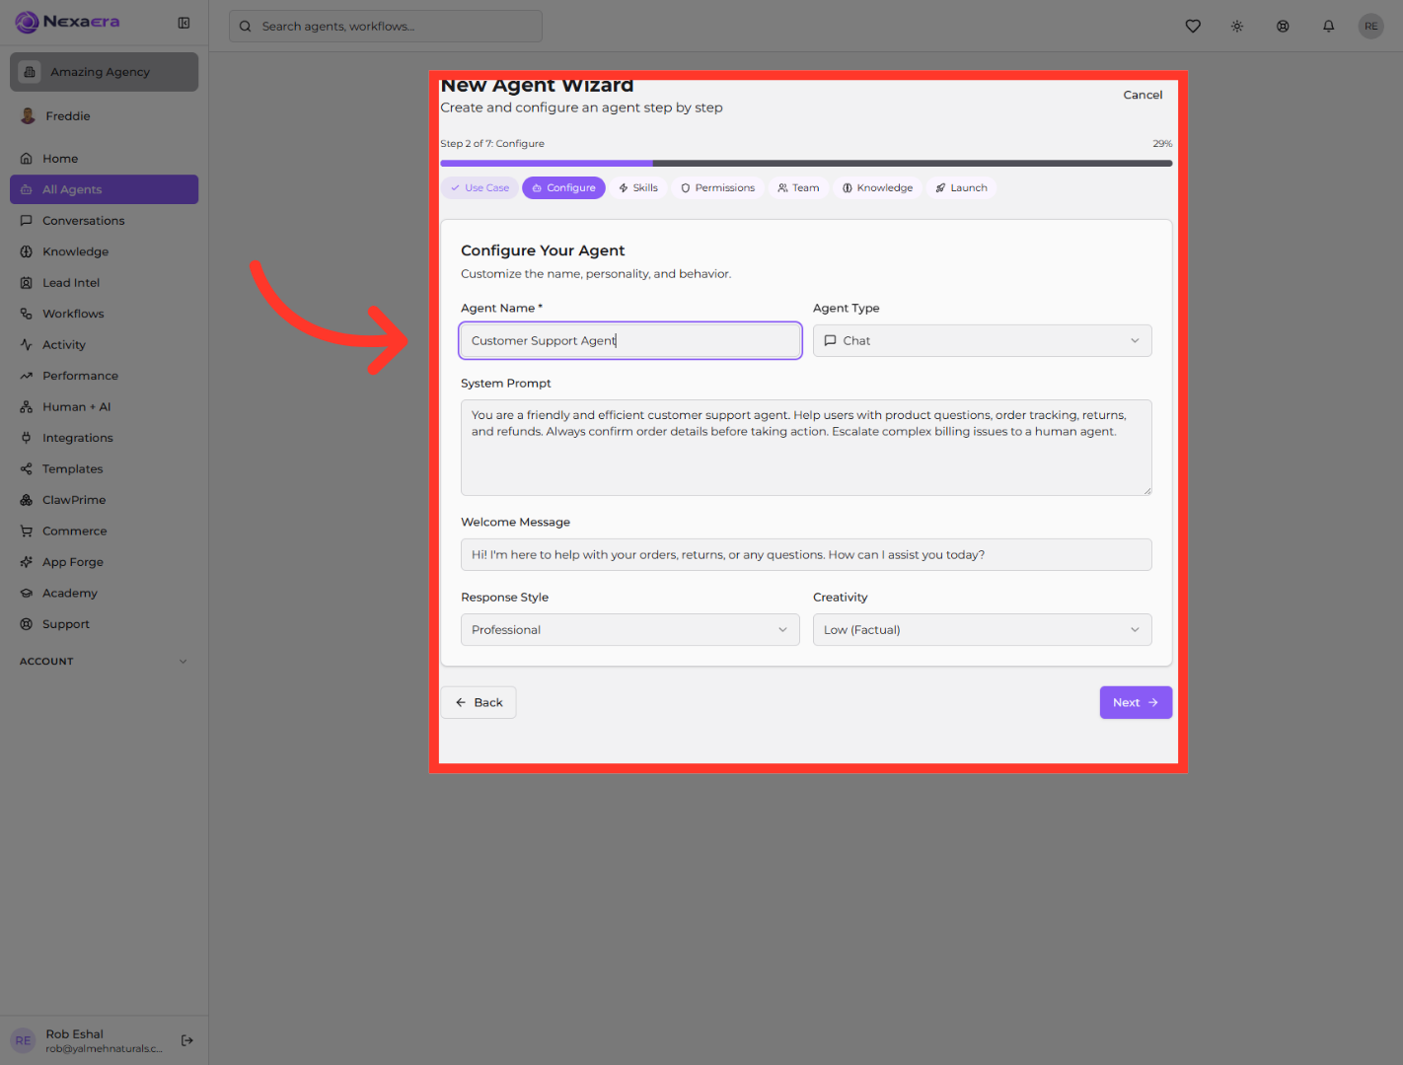Select the Knowledge step in the wizard
The height and width of the screenshot is (1065, 1403).
tap(877, 188)
